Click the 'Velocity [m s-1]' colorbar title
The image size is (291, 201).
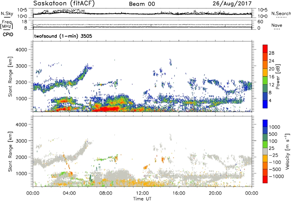click(x=287, y=151)
